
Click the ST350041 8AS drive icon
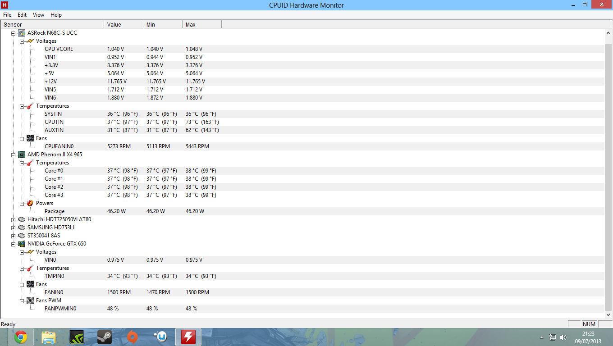tap(22, 236)
